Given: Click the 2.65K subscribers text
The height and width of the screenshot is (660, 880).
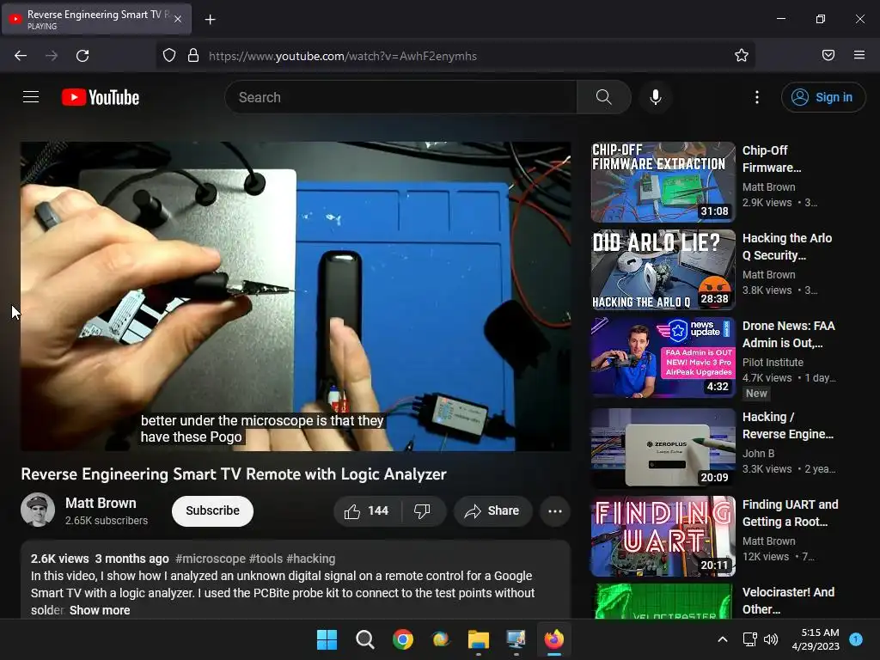Looking at the screenshot, I should [x=107, y=521].
